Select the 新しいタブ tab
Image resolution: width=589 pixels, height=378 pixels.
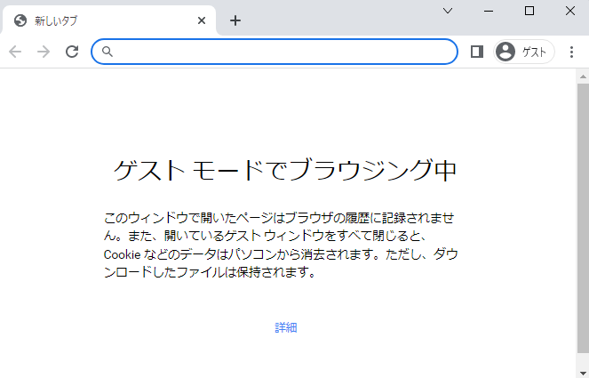tap(109, 20)
